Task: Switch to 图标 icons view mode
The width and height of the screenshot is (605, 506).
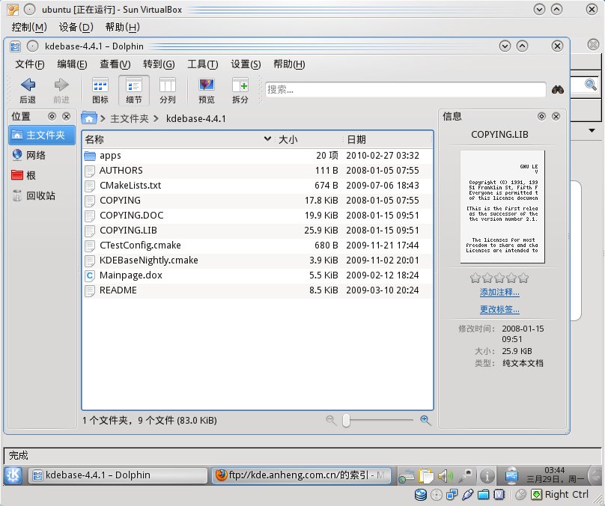Action: tap(100, 90)
